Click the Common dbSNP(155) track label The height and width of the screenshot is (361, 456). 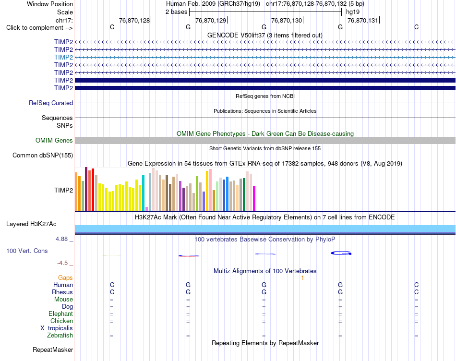point(43,156)
